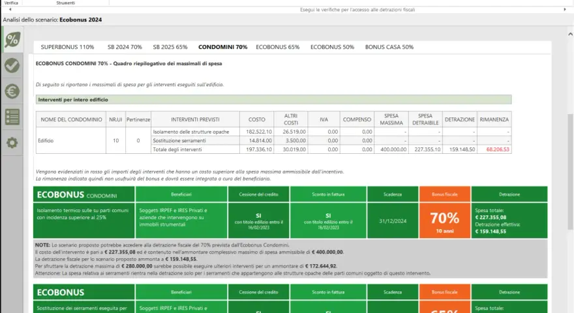Click altri costi value 26.519,00
574x313 pixels.
pos(294,132)
